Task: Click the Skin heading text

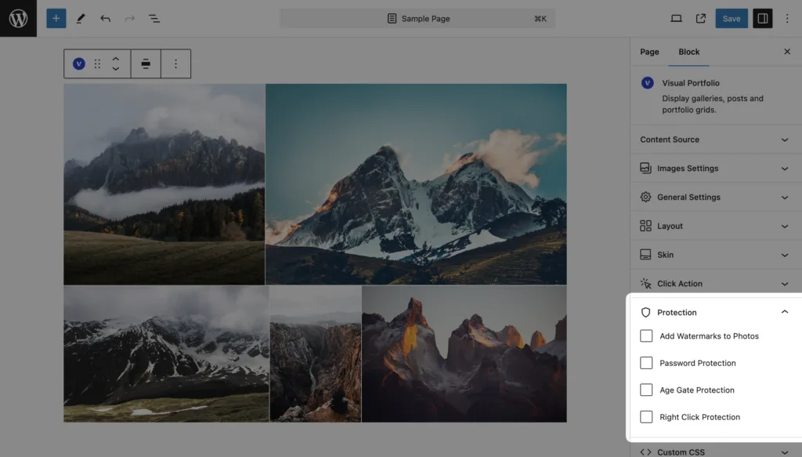Action: pos(666,254)
